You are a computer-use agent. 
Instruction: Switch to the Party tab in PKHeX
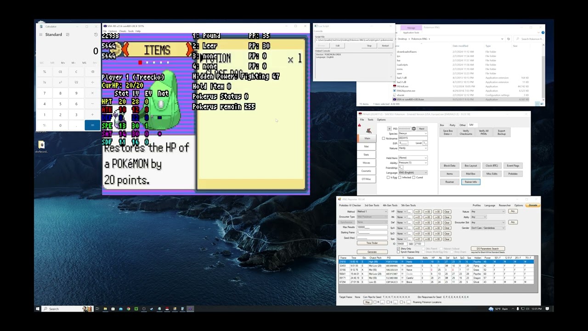[452, 125]
